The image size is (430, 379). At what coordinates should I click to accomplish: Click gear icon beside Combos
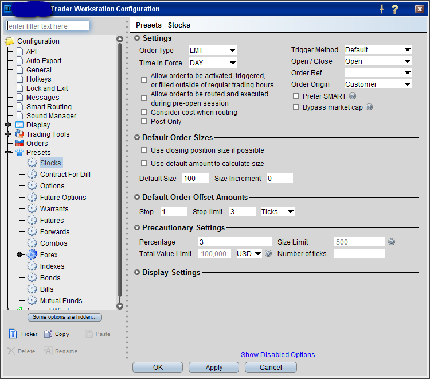pos(32,243)
